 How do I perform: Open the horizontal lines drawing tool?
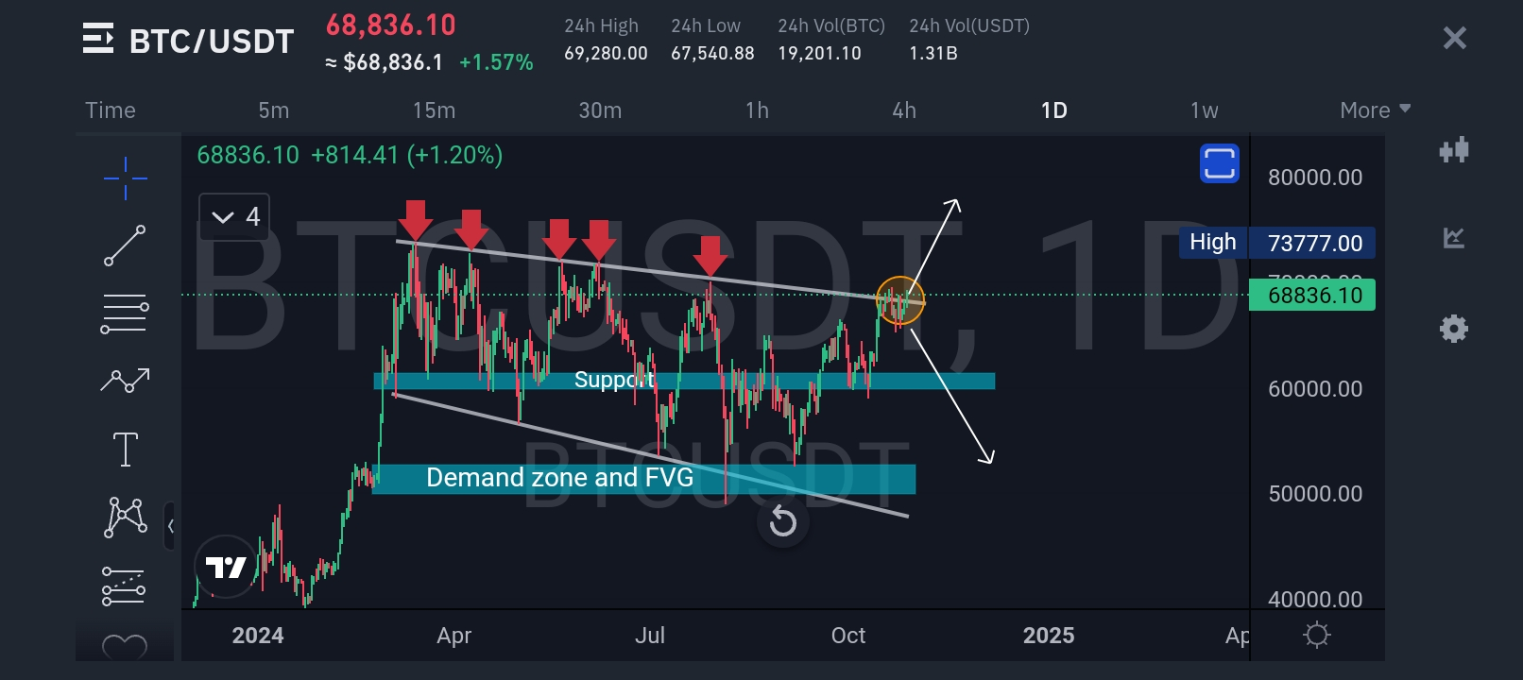pos(125,314)
